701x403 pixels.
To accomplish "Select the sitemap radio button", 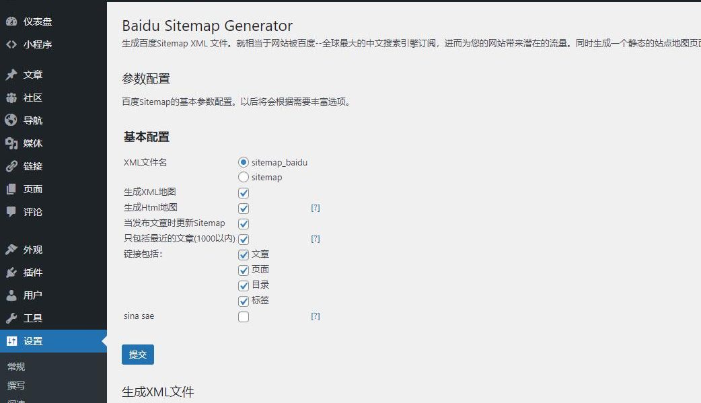I will point(243,177).
